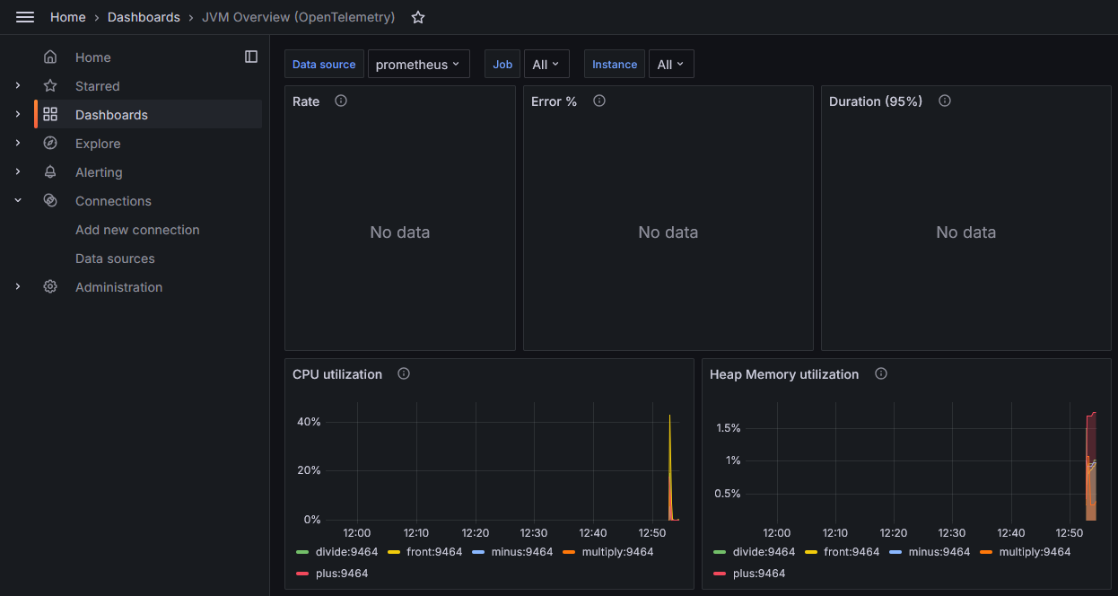Click the CPU utilization panel title
This screenshot has height=596, width=1118.
click(337, 374)
